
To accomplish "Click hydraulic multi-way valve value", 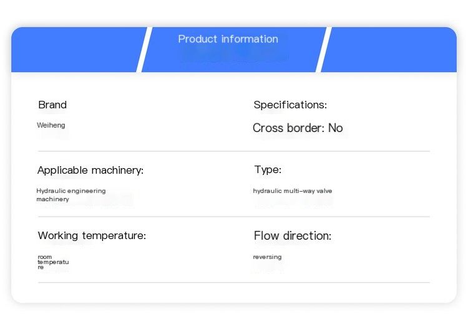I will point(293,191).
